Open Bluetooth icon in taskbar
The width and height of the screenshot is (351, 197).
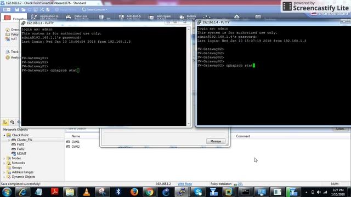[x=118, y=192]
